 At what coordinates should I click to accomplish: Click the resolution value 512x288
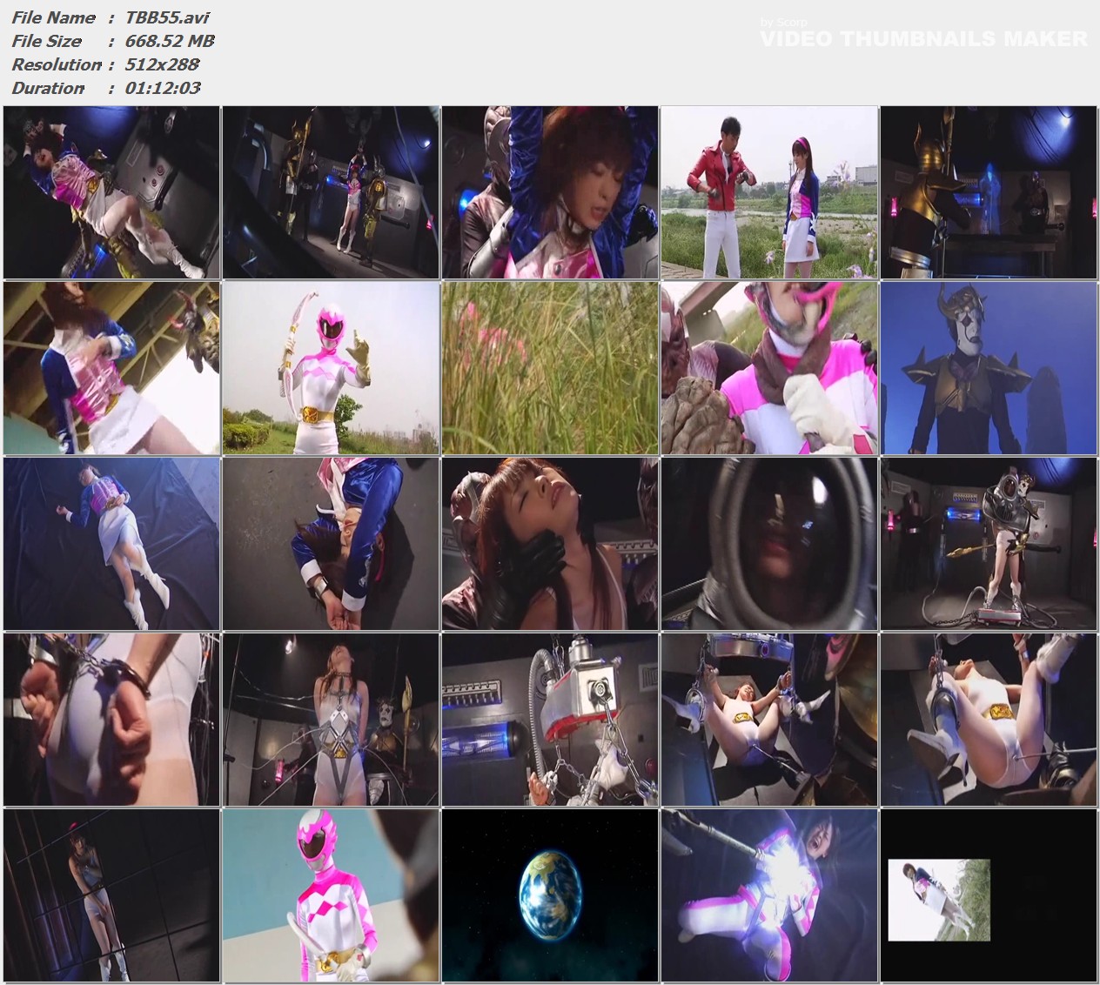coord(163,64)
